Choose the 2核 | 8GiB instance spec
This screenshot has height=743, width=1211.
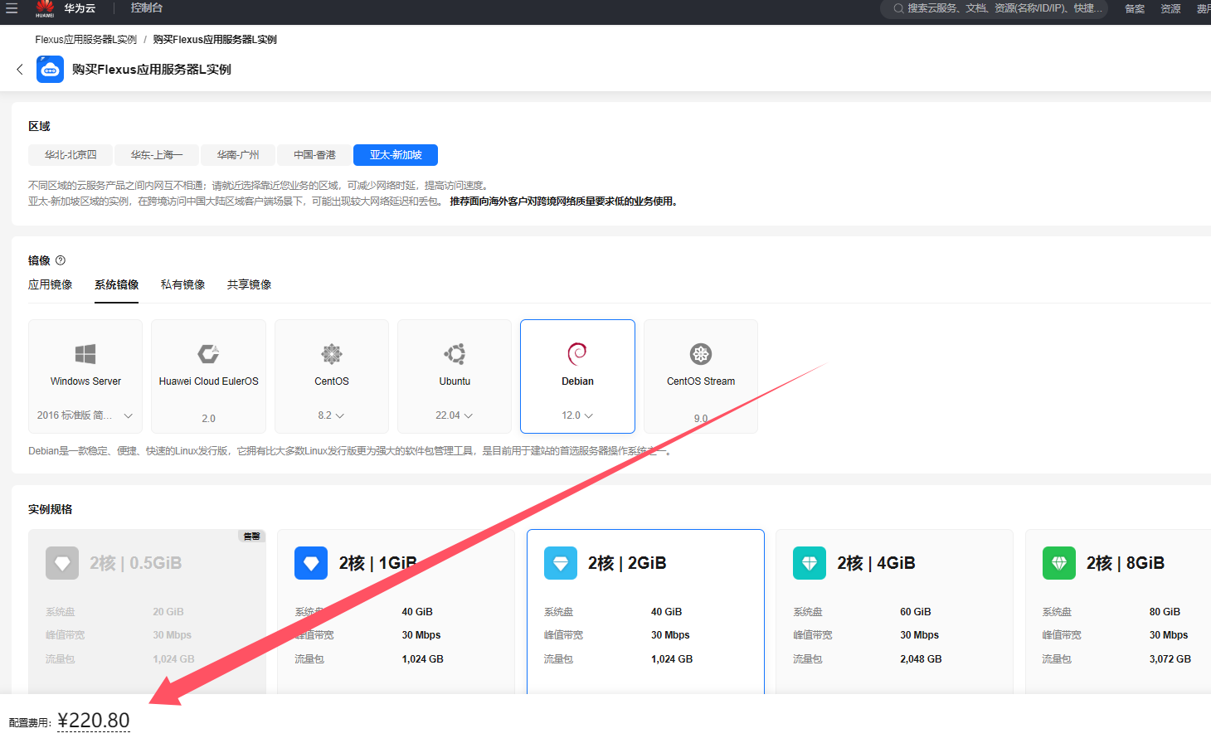[x=1118, y=612]
